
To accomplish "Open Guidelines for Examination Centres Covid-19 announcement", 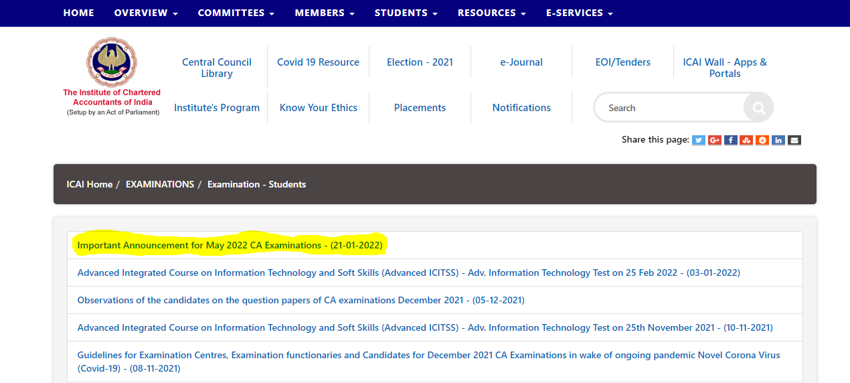I will (x=429, y=362).
